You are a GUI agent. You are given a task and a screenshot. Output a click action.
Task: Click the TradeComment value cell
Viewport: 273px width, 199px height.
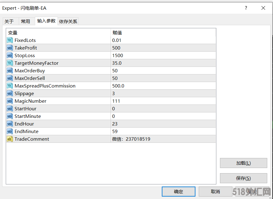[163, 139]
